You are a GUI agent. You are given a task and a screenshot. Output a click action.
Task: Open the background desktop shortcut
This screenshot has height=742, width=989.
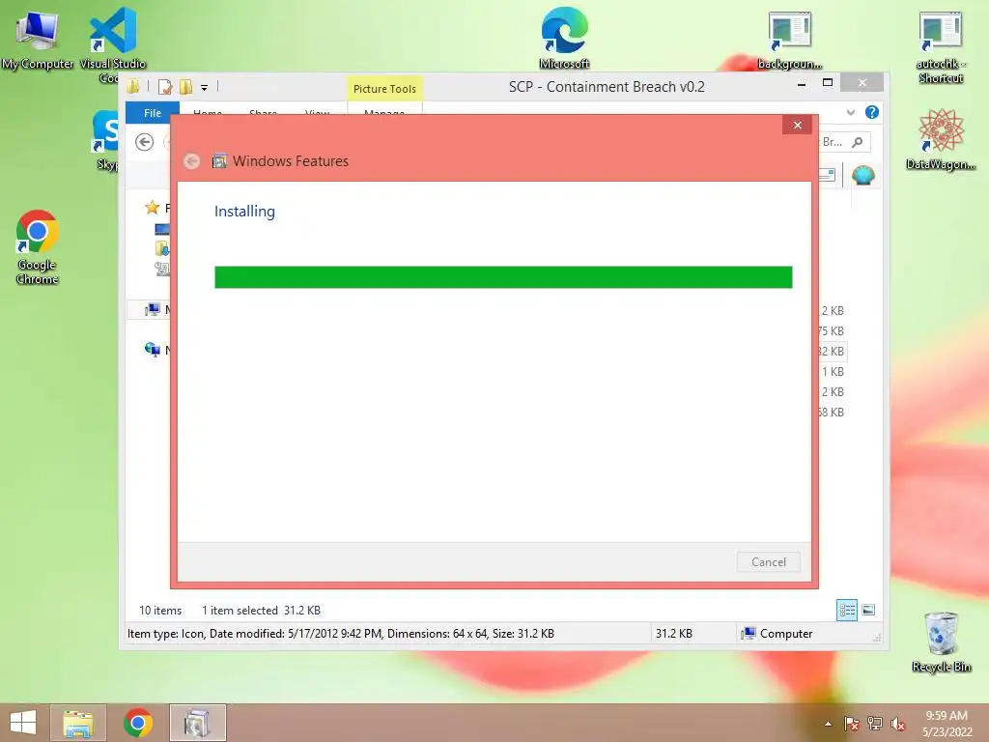790,40
